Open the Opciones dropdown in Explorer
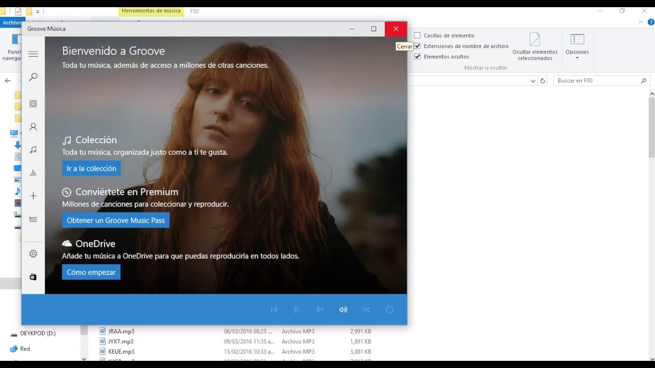Viewport: 655px width, 368px height. pos(577,47)
